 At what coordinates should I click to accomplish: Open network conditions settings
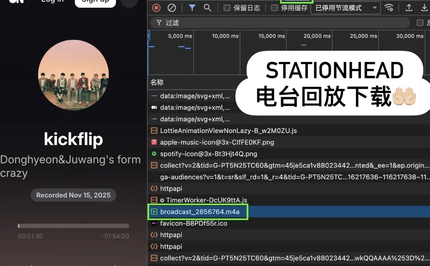[389, 8]
